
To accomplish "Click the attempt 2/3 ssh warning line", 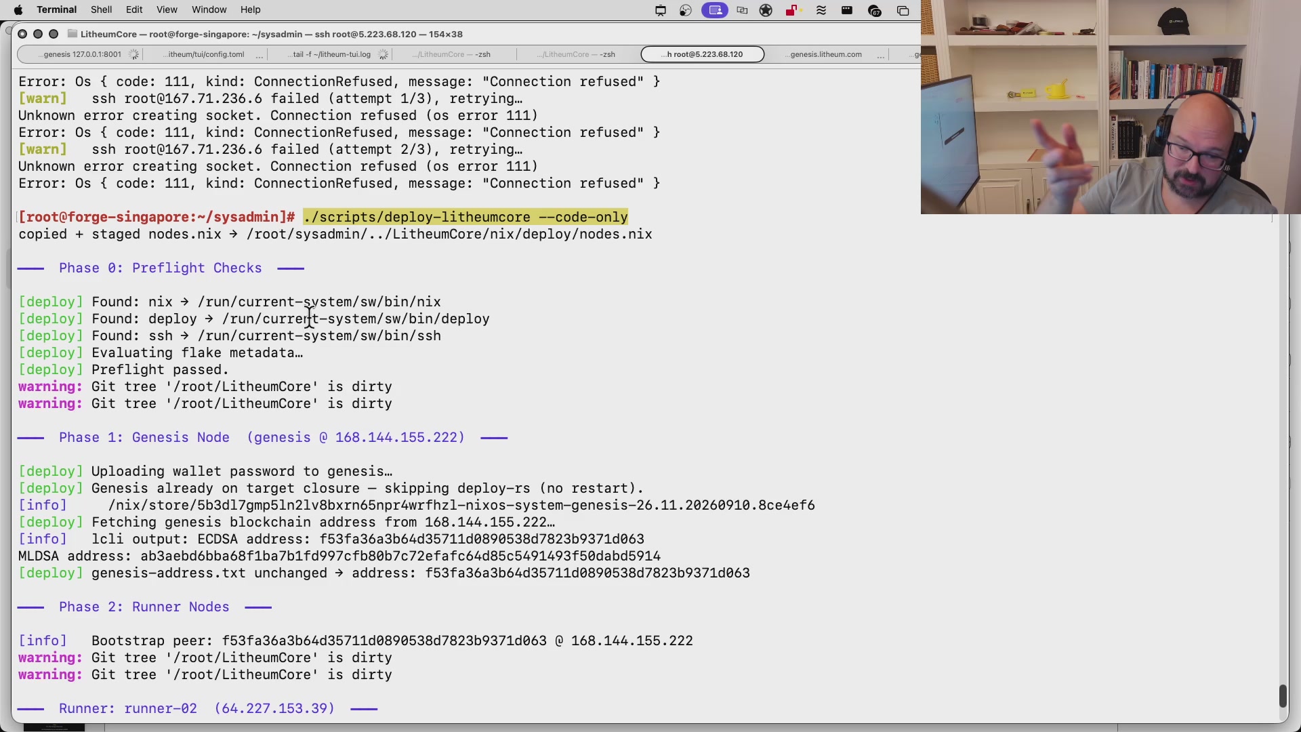I will tap(270, 149).
